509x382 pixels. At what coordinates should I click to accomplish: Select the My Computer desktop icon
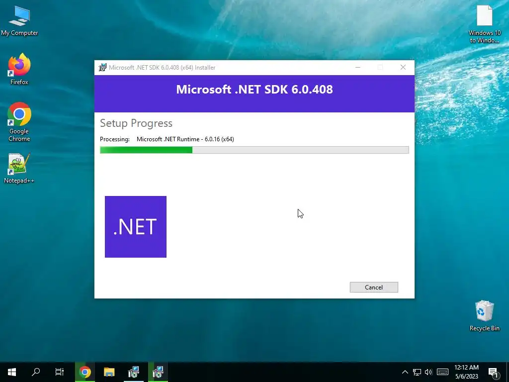point(19,21)
